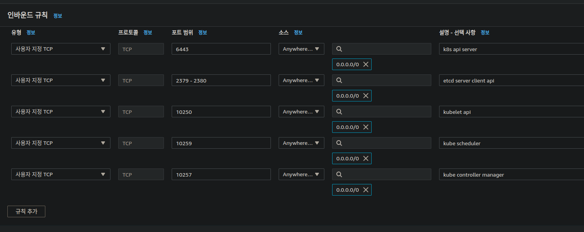
Task: Edit the description 'k8s api server'
Action: point(512,49)
